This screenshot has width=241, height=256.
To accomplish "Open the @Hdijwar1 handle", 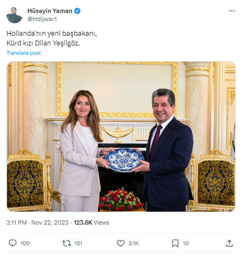I will tap(42, 19).
